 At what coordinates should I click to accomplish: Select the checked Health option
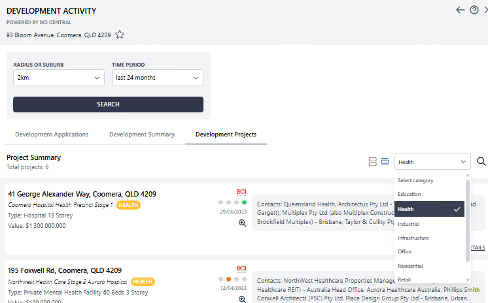point(429,209)
